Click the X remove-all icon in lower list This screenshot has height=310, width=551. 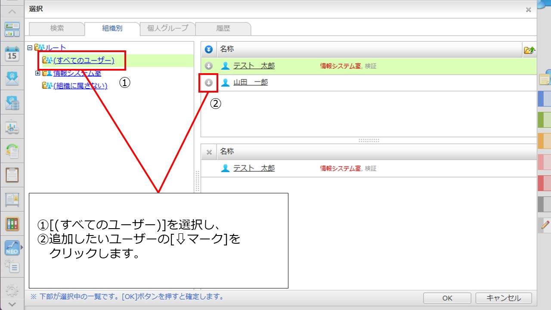tap(209, 152)
